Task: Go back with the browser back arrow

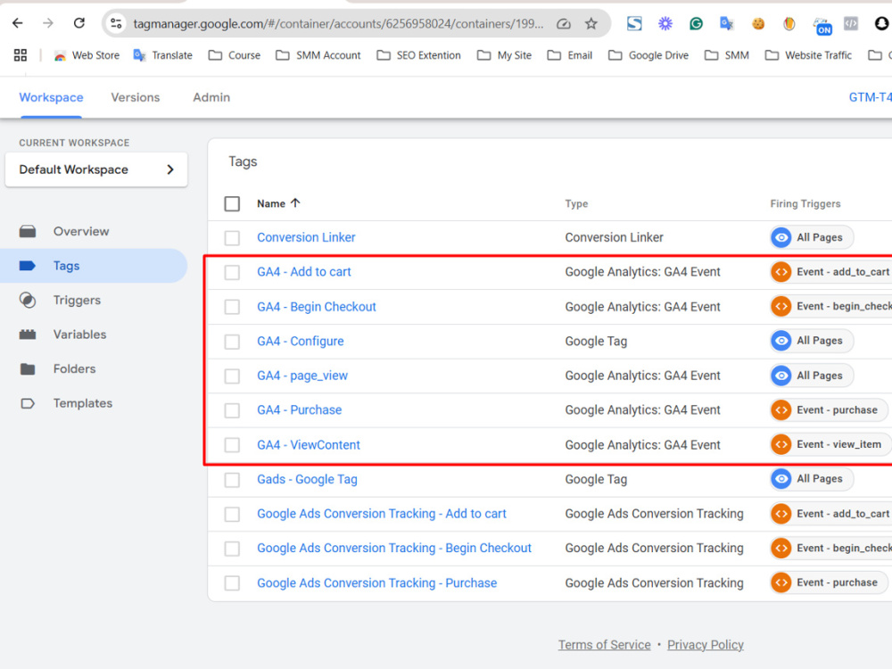Action: 18,23
